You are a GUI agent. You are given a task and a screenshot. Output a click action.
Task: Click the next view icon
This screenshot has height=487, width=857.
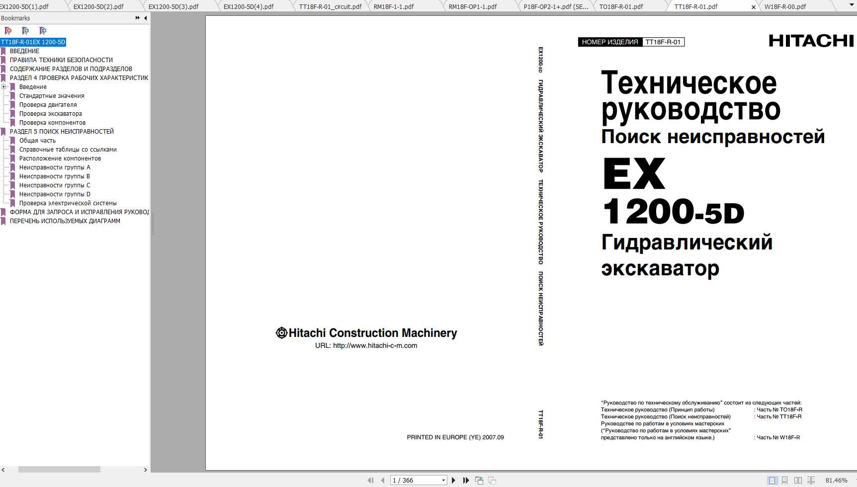(x=492, y=480)
